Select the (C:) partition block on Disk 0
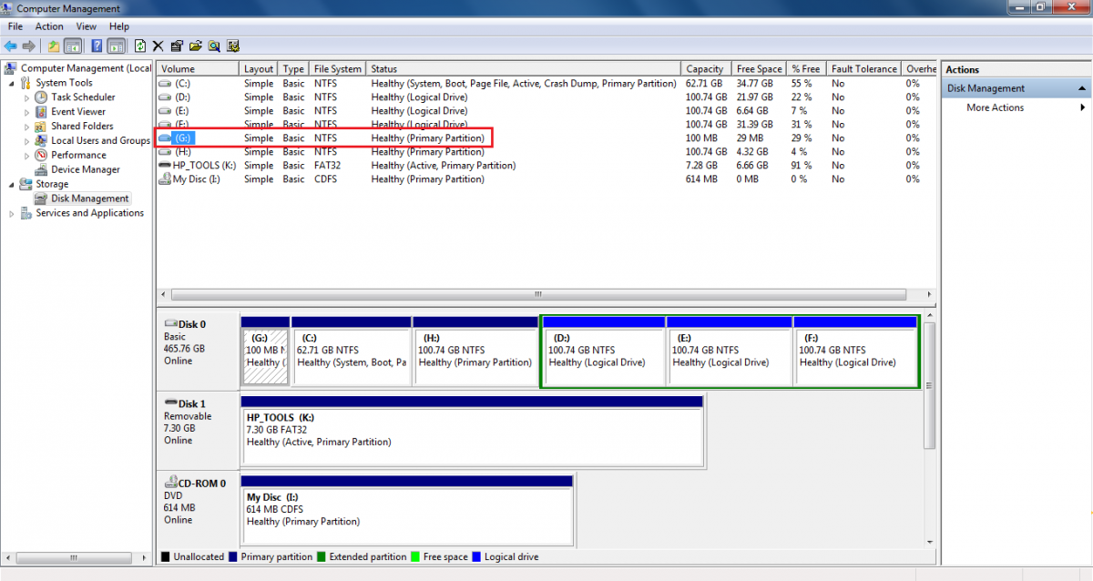 tap(351, 355)
